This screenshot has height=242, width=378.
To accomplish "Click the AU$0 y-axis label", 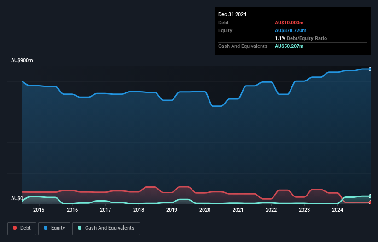I will click(17, 199).
